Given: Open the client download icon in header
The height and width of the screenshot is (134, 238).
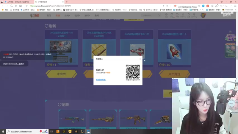Looking at the screenshot, I should click(183, 15).
